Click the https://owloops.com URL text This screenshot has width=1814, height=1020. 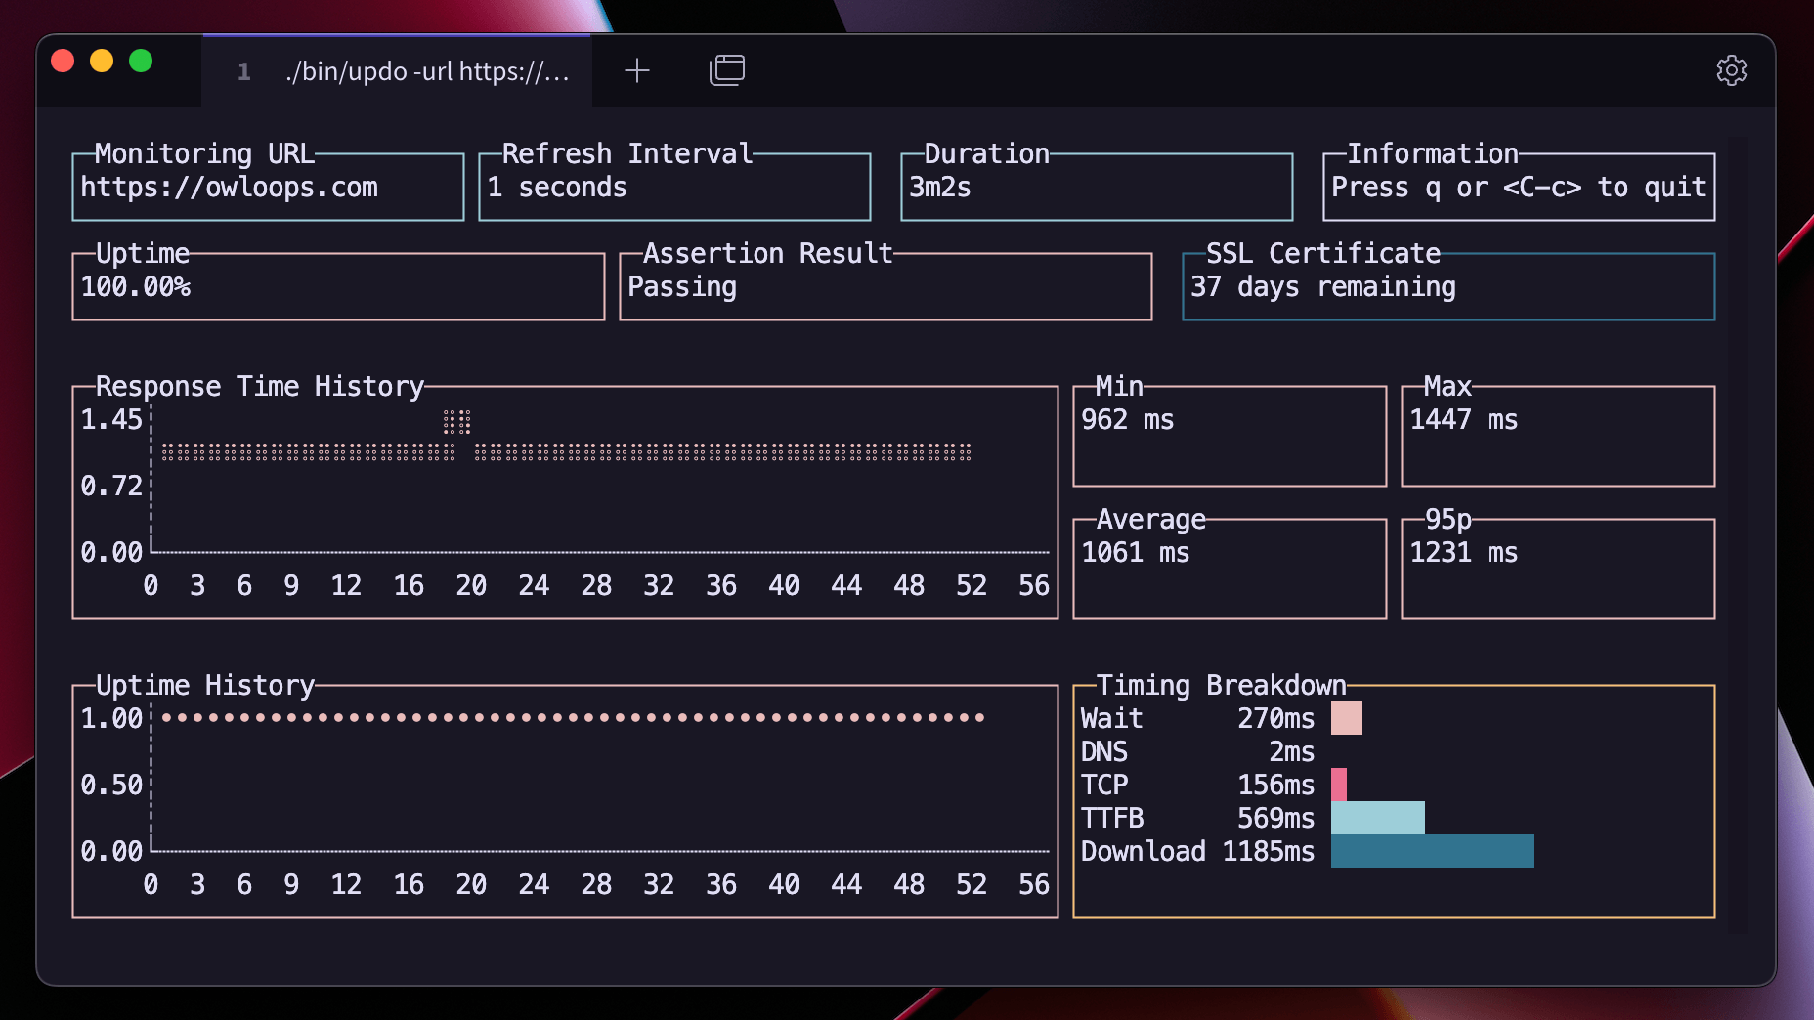(x=229, y=188)
